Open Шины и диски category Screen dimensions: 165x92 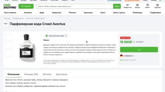(x=119, y=13)
